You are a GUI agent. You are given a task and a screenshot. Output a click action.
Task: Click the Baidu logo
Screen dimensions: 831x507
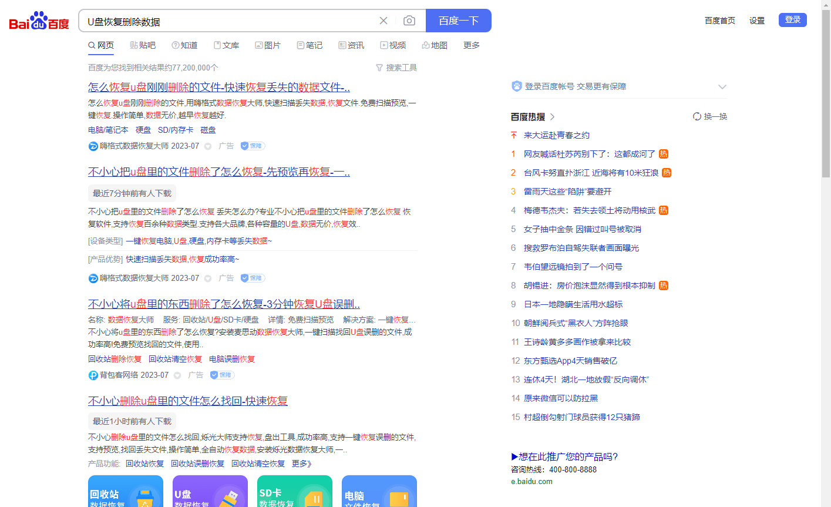click(39, 22)
